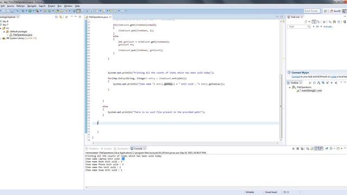The image size is (347, 195).
Task: Toggle Link with Editor in Package Explorer
Action: tap(61, 17)
